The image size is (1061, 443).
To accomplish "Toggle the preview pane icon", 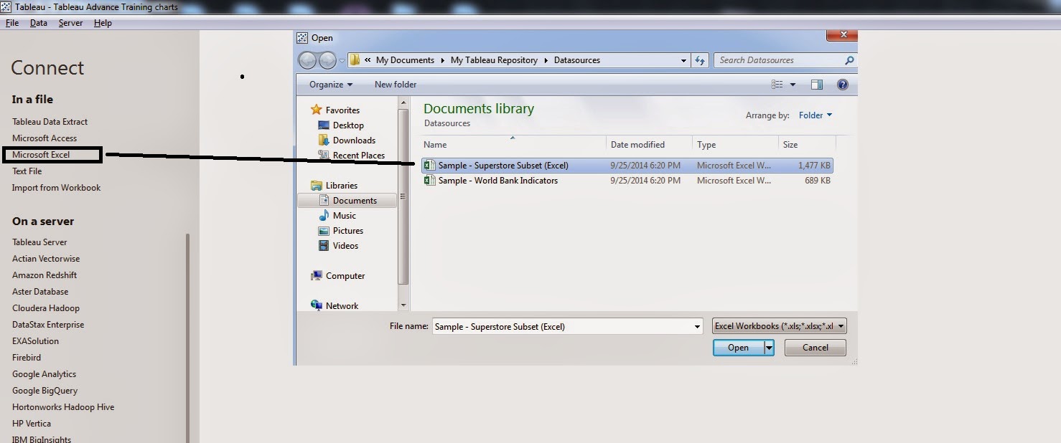I will (817, 85).
